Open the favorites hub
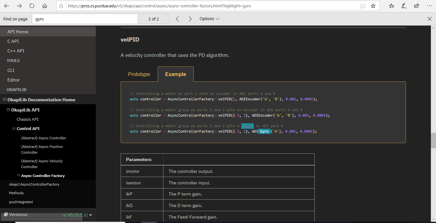This screenshot has width=436, height=223. (392, 6)
